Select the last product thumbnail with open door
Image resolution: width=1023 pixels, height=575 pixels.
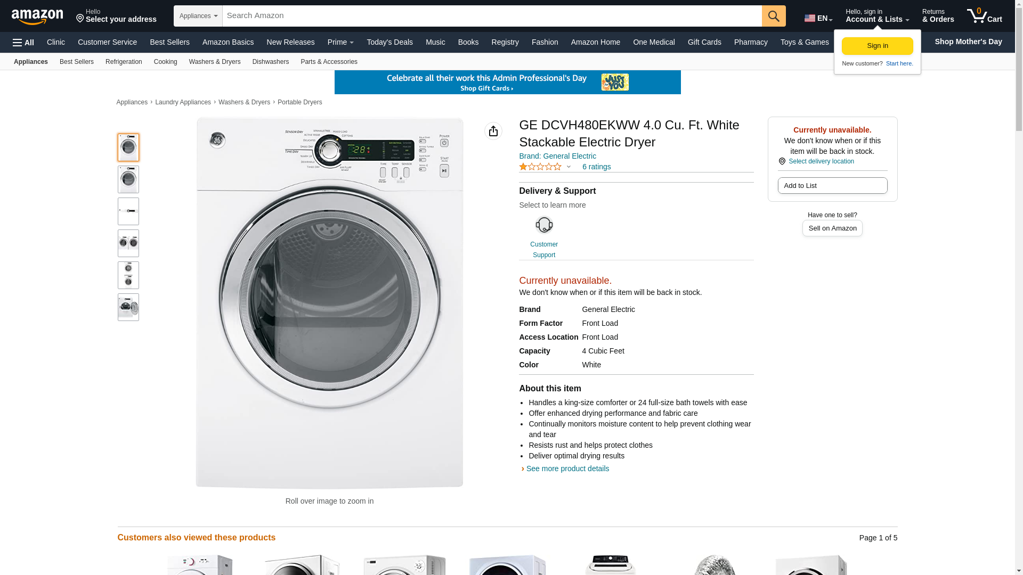(x=128, y=307)
